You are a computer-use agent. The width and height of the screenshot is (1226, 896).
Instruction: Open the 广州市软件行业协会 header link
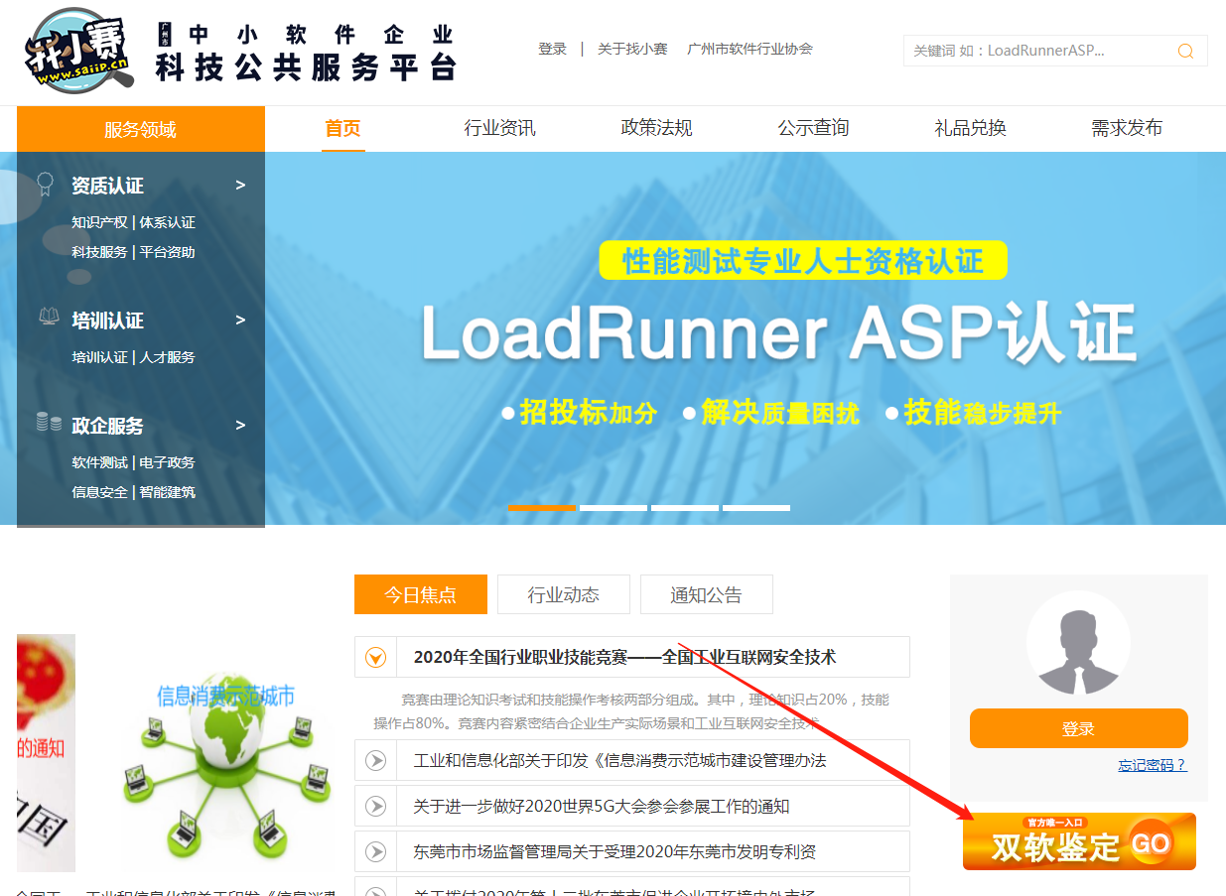749,49
